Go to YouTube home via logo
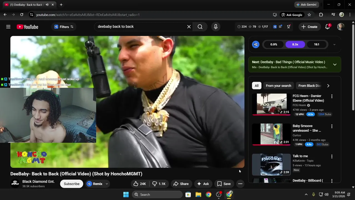Image resolution: width=355 pixels, height=200 pixels. click(x=27, y=27)
